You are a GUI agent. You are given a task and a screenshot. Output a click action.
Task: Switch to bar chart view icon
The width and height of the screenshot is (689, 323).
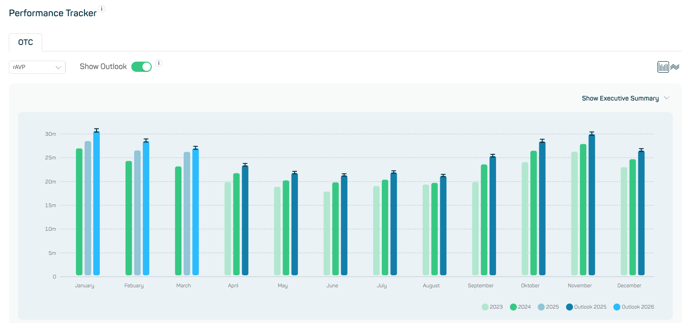point(663,67)
